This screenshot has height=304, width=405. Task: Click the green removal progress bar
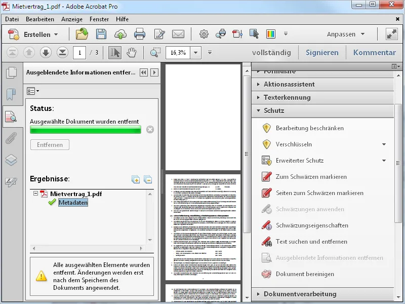[86, 130]
